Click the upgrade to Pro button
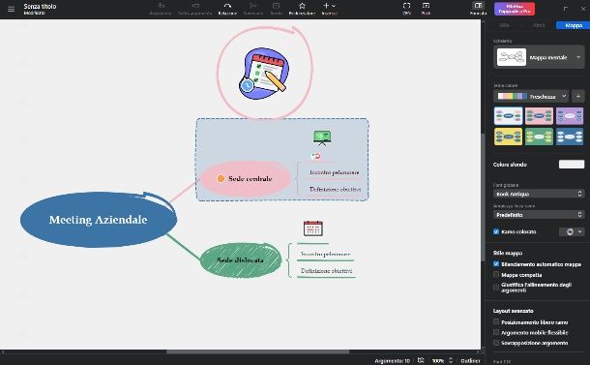The image size is (590, 365). pos(515,9)
